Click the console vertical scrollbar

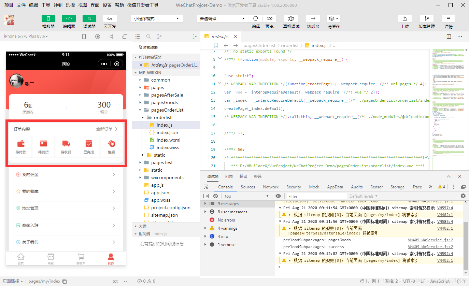(x=466, y=246)
